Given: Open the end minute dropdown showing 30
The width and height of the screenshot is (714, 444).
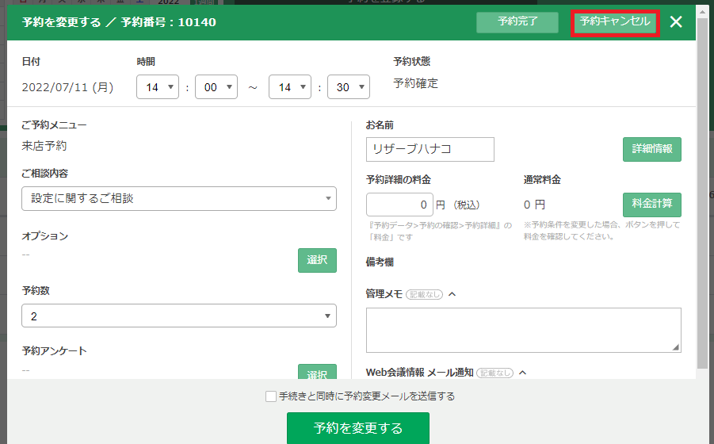Looking at the screenshot, I should pyautogui.click(x=349, y=87).
